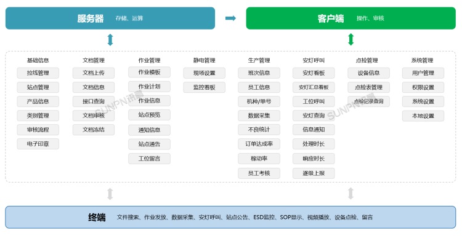
Task: Select the 安灯呼叫 column heading
Action: [x=314, y=60]
